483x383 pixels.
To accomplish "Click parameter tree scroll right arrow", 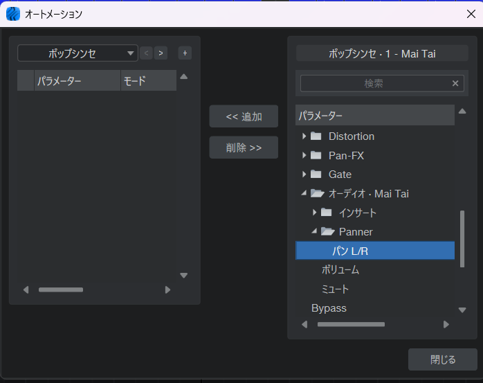I will click(x=446, y=324).
